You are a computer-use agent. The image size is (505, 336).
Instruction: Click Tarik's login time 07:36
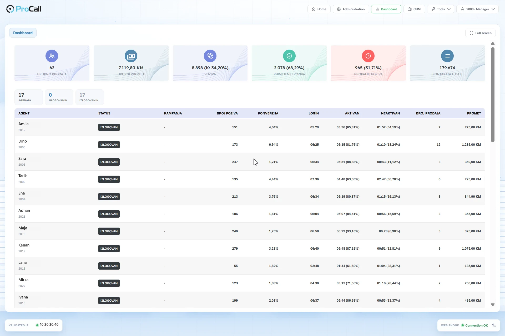[x=315, y=179]
